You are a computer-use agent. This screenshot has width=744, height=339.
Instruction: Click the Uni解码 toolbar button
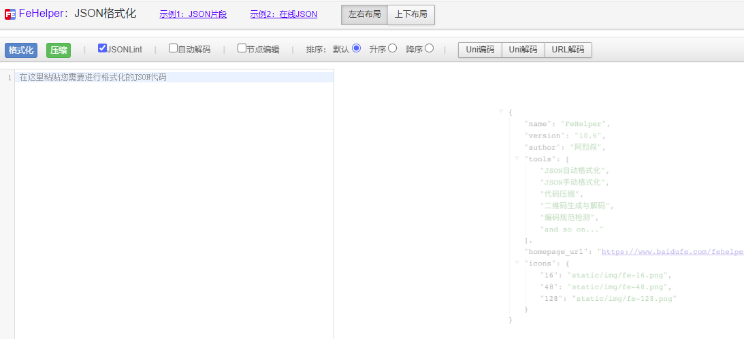pos(523,50)
